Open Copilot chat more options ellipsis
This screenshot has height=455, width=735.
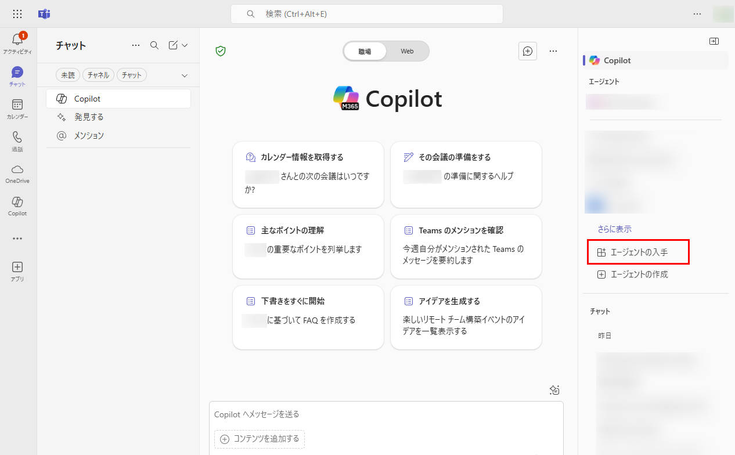click(553, 51)
